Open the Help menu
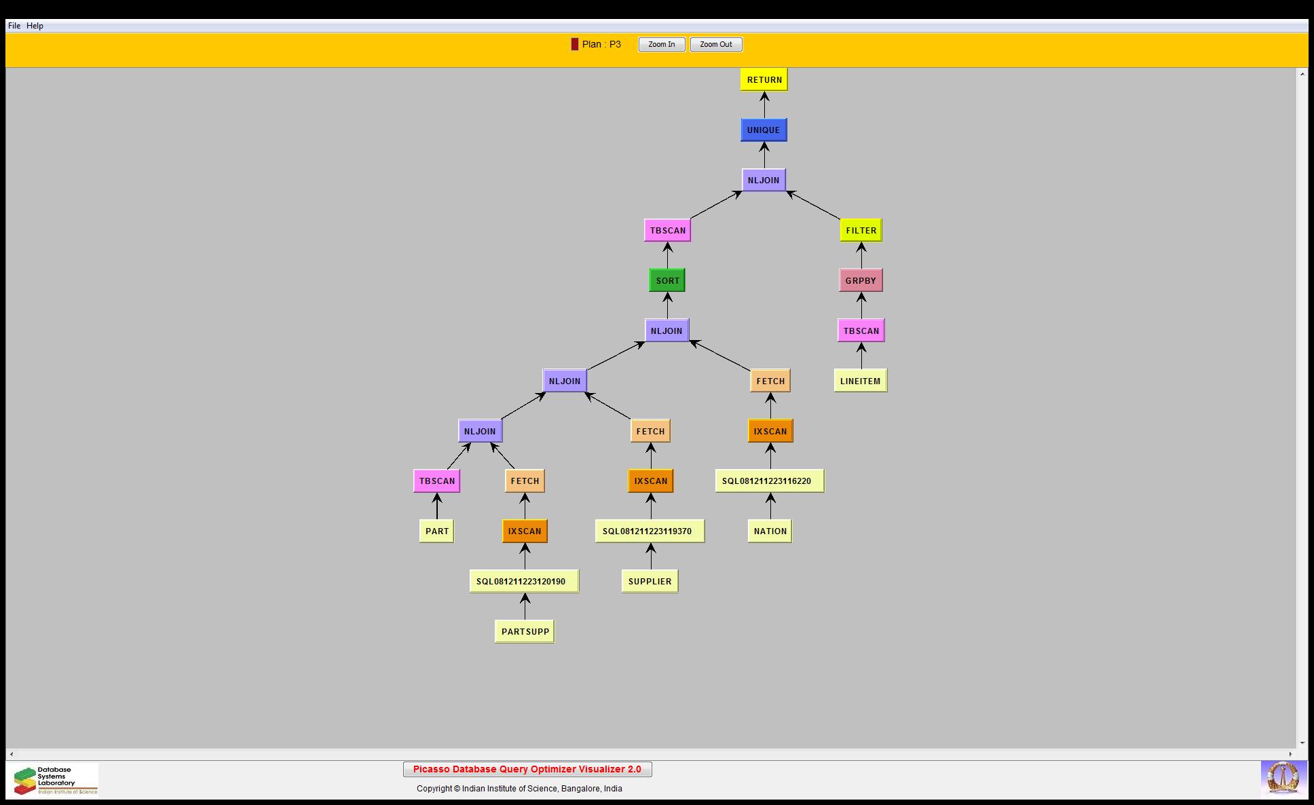1314x805 pixels. click(x=35, y=26)
